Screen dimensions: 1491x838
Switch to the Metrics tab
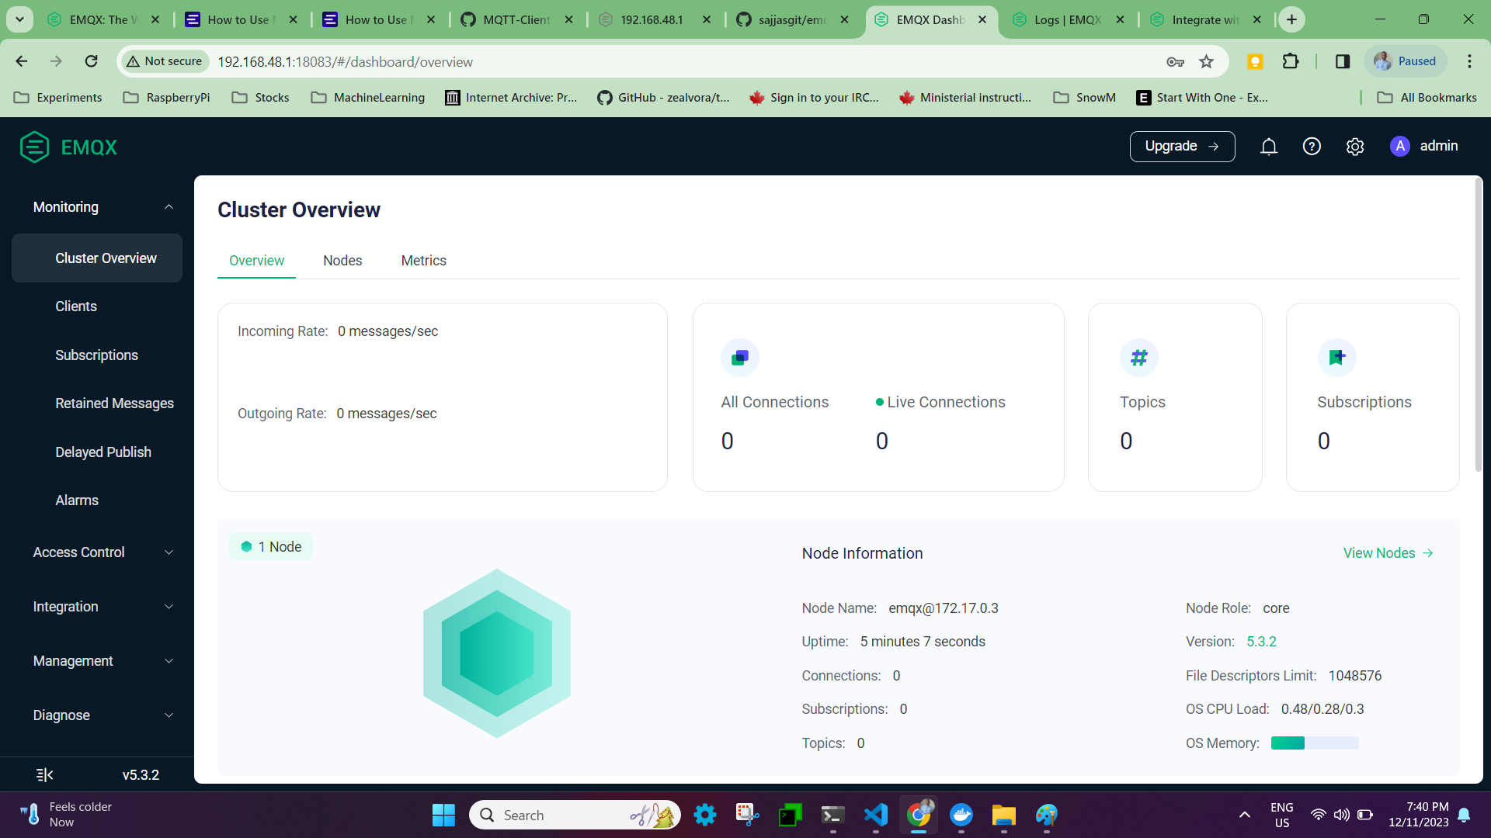pyautogui.click(x=424, y=261)
